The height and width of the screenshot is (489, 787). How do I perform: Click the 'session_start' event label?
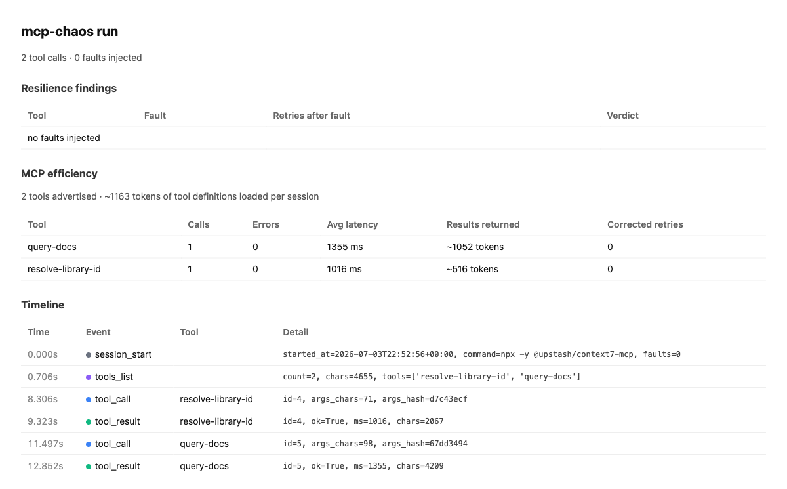123,354
